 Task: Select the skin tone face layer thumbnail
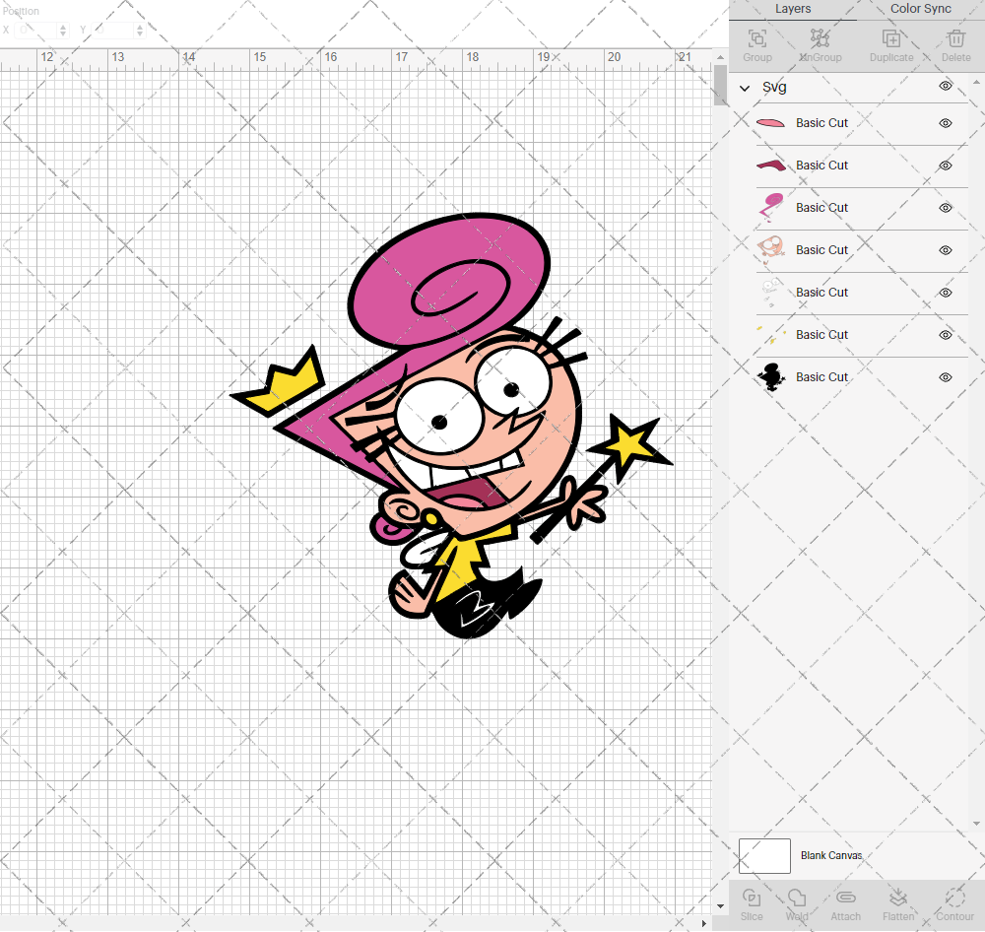coord(771,250)
